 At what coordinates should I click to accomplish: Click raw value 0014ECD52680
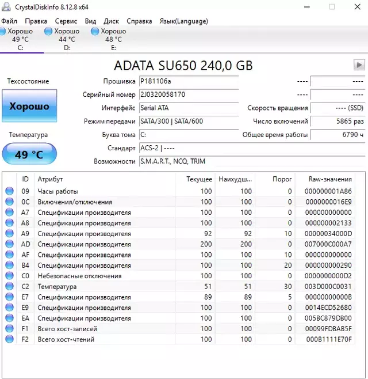pyautogui.click(x=328, y=308)
